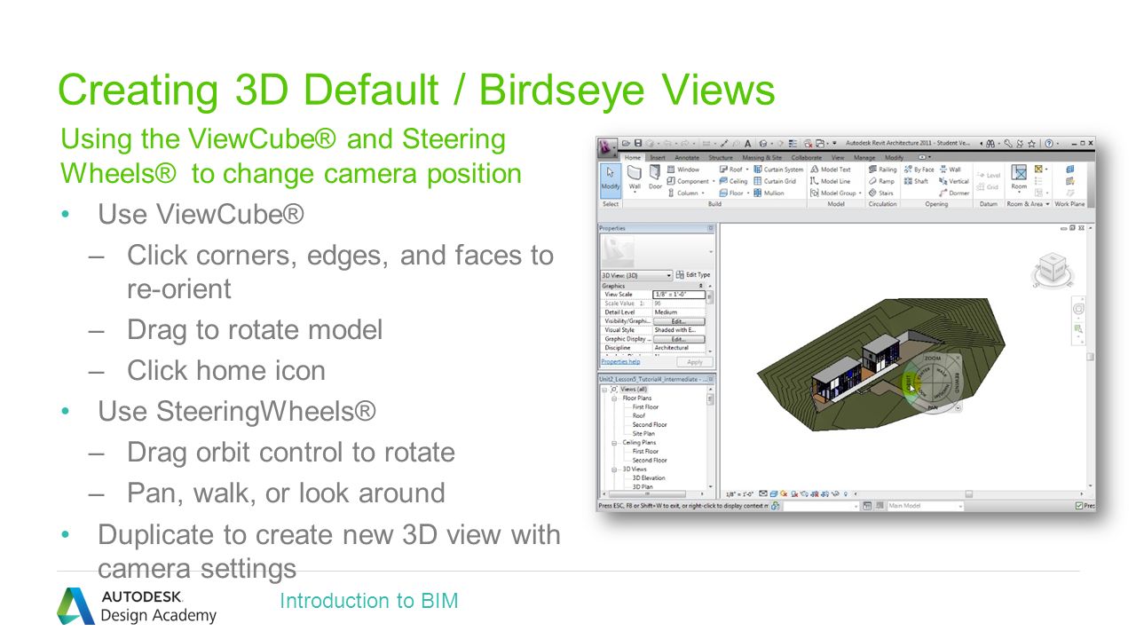Open the Revit application menu button
The width and height of the screenshot is (1136, 639).
pos(608,146)
